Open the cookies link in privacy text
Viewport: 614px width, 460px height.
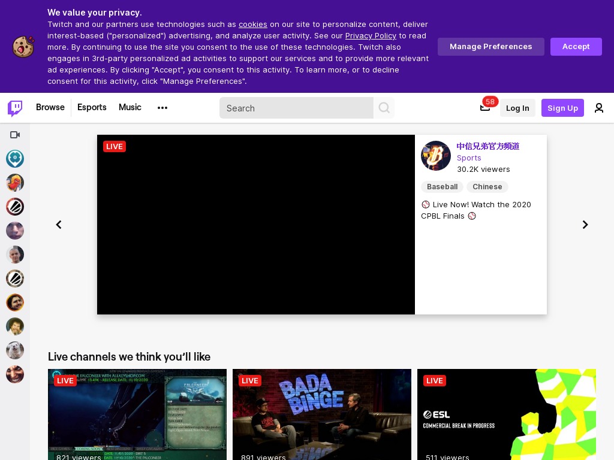pyautogui.click(x=253, y=24)
